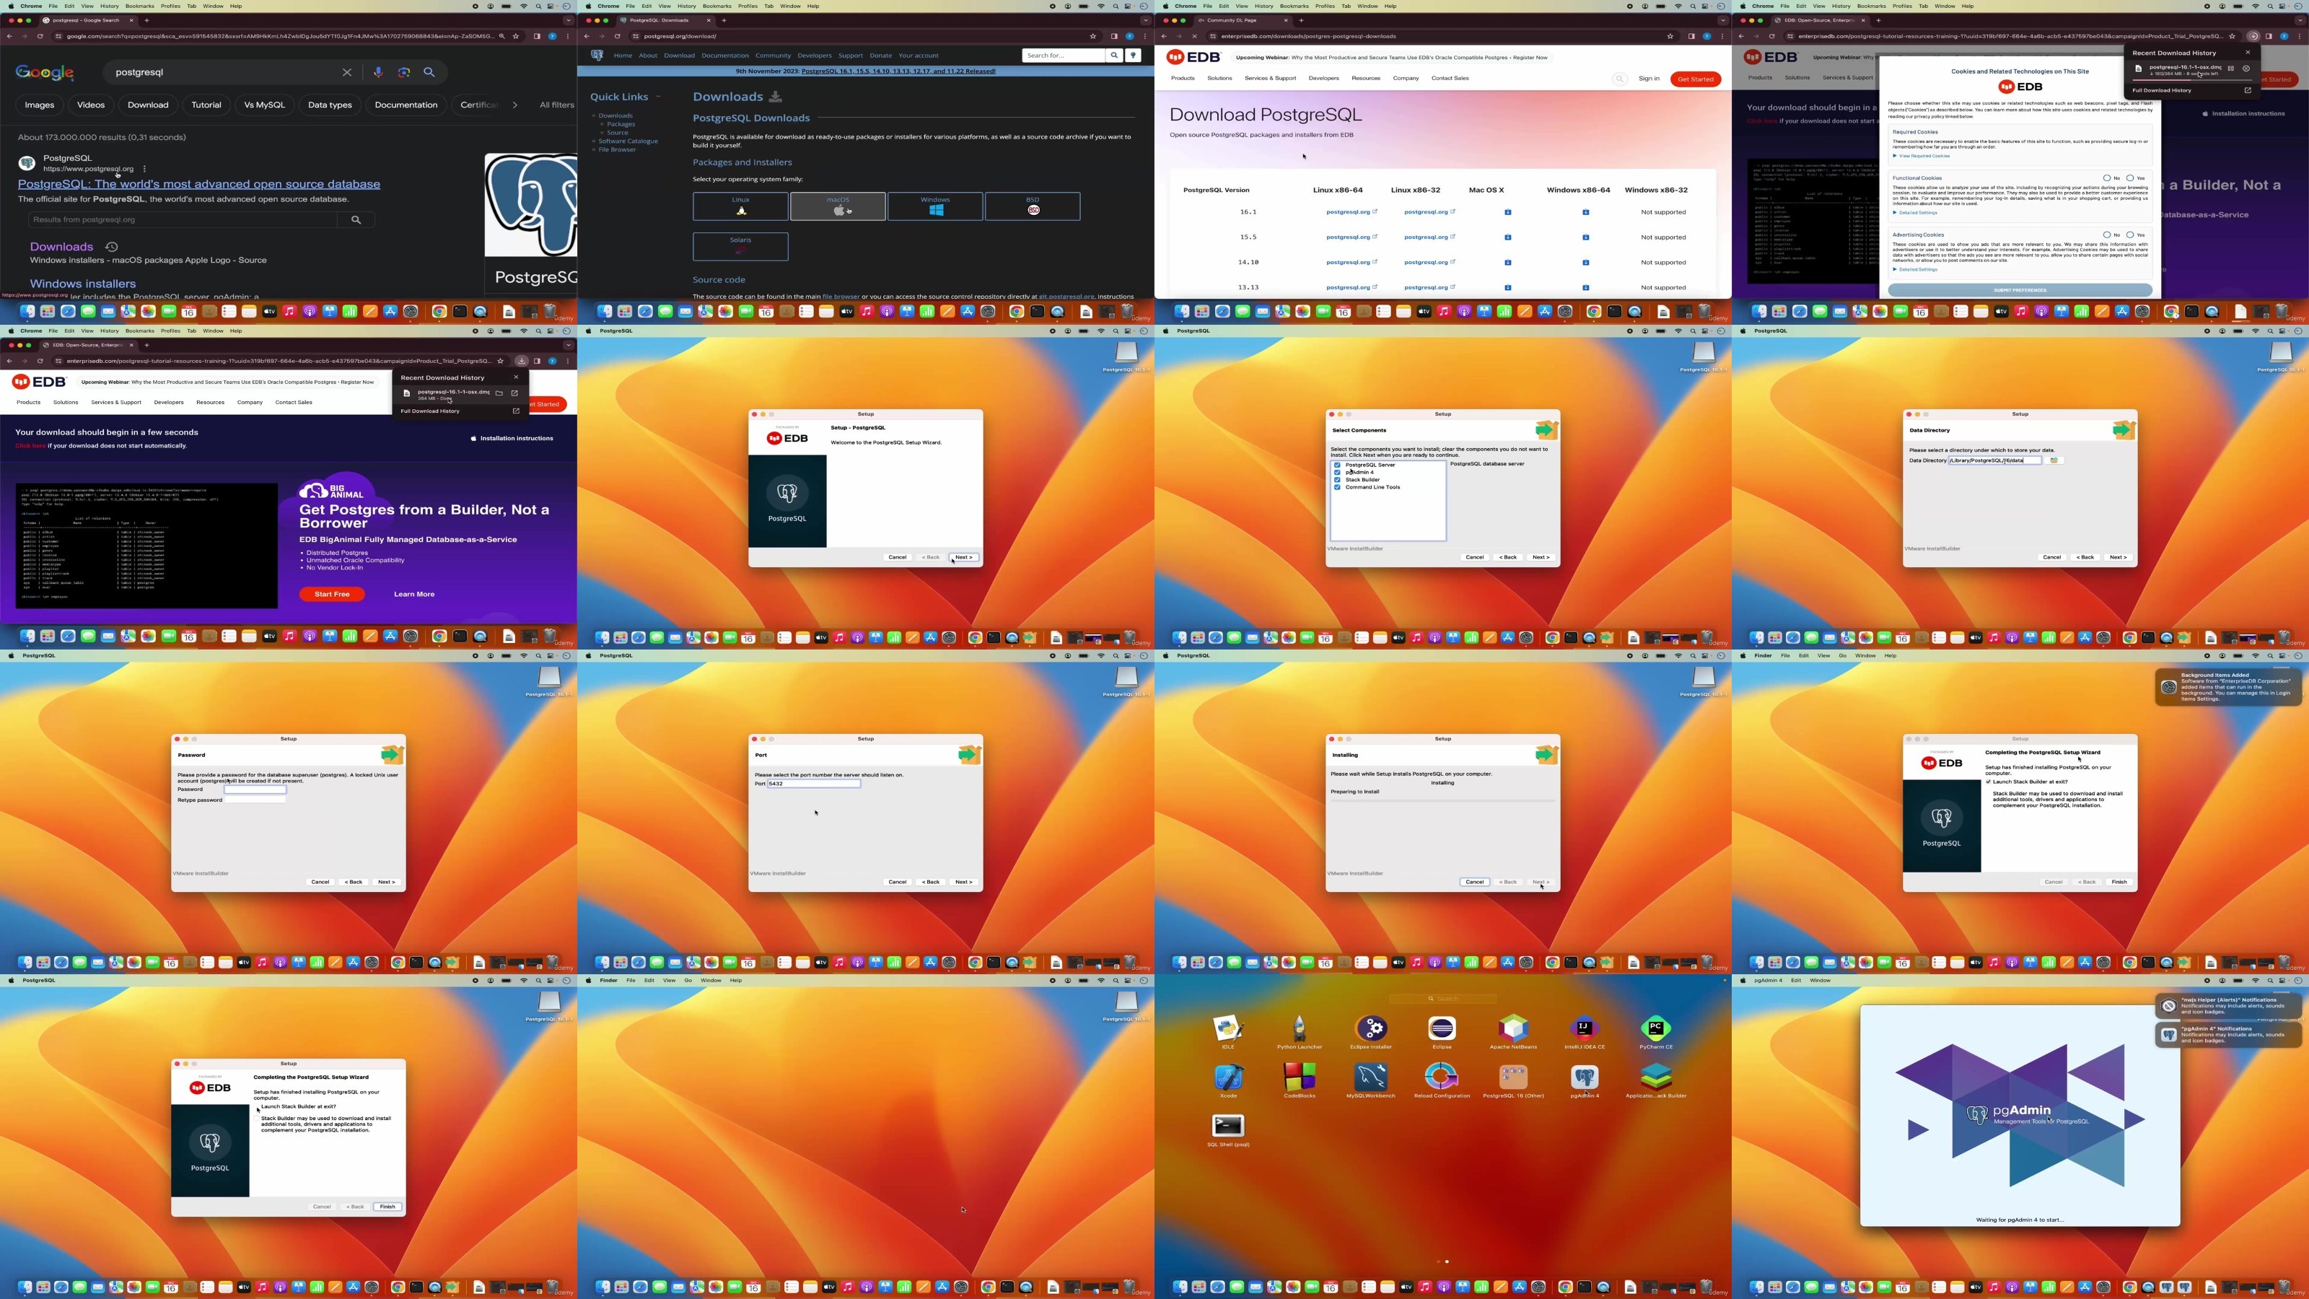Click the EDB site search magnifier icon
The image size is (2309, 1299).
tap(1620, 79)
